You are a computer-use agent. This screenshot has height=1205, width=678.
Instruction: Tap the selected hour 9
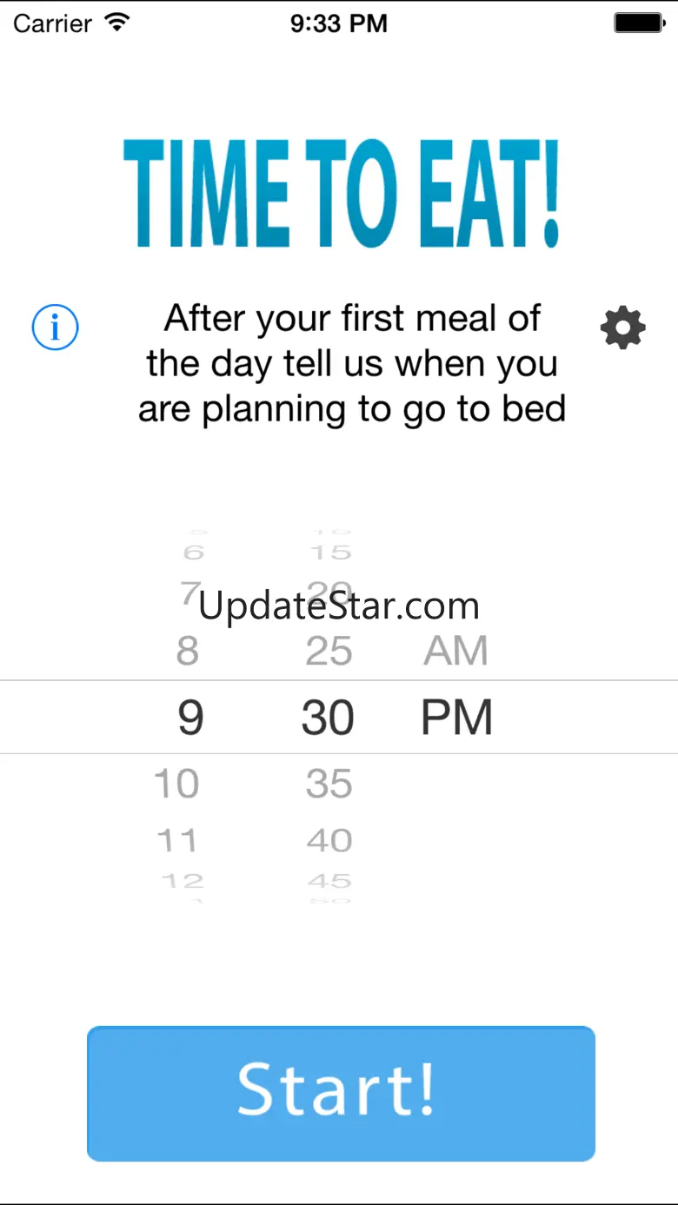189,718
